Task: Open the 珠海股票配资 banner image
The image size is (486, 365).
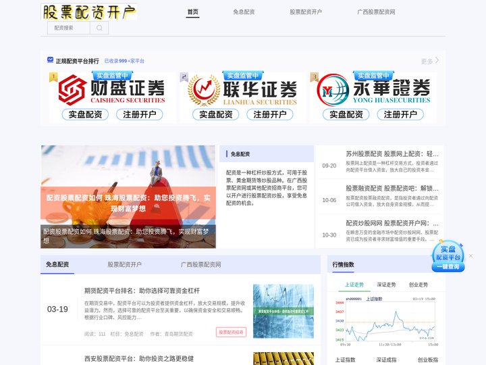Action: coord(128,197)
